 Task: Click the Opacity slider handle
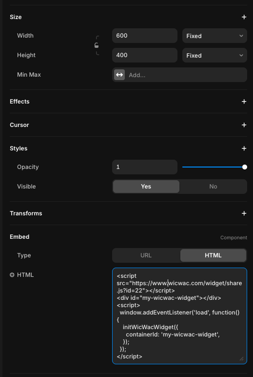tap(245, 167)
